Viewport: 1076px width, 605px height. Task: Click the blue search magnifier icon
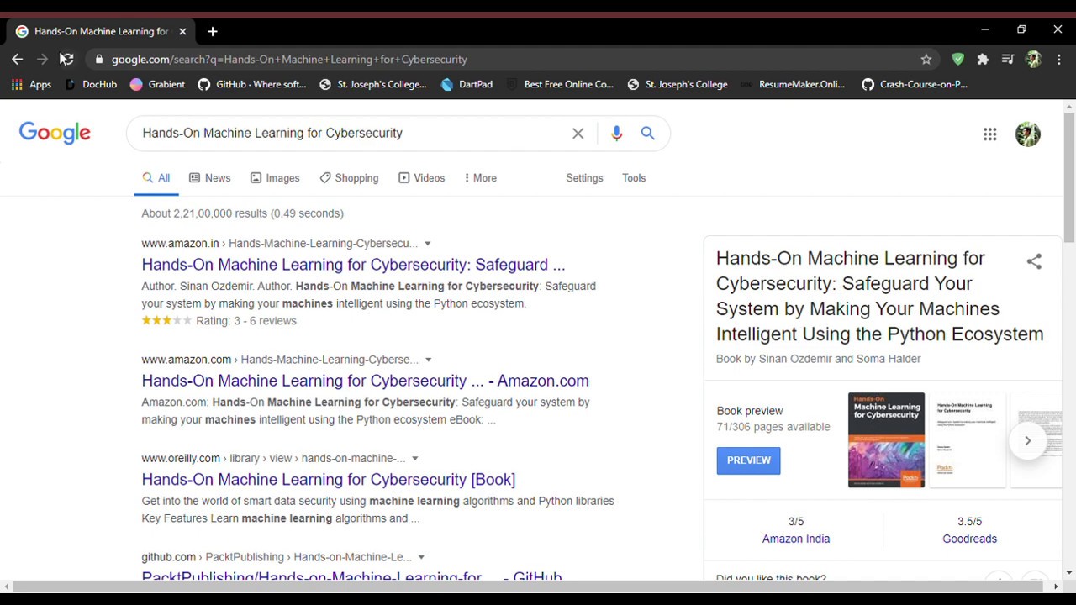647,133
